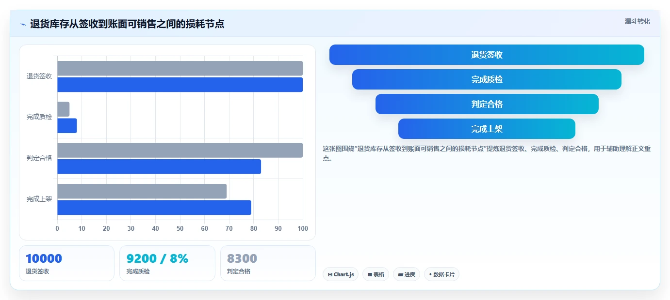This screenshot has height=300, width=670.
Task: Click the 判定合格 caption under 8300
Action: 239,271
